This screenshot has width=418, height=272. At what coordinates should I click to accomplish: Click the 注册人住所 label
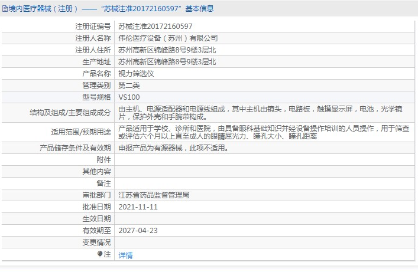coord(93,50)
